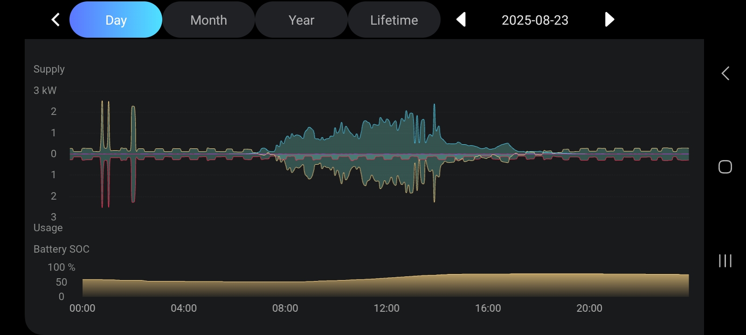Go to previous day with left triangle

461,20
